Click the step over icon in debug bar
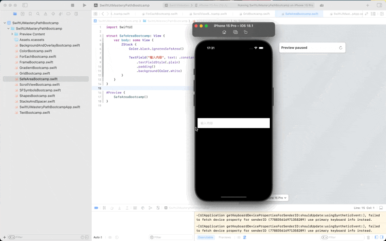The image size is (386, 241). coord(112,208)
